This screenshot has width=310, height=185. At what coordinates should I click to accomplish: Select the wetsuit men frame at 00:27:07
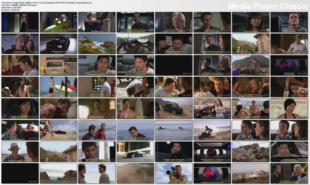click(97, 130)
